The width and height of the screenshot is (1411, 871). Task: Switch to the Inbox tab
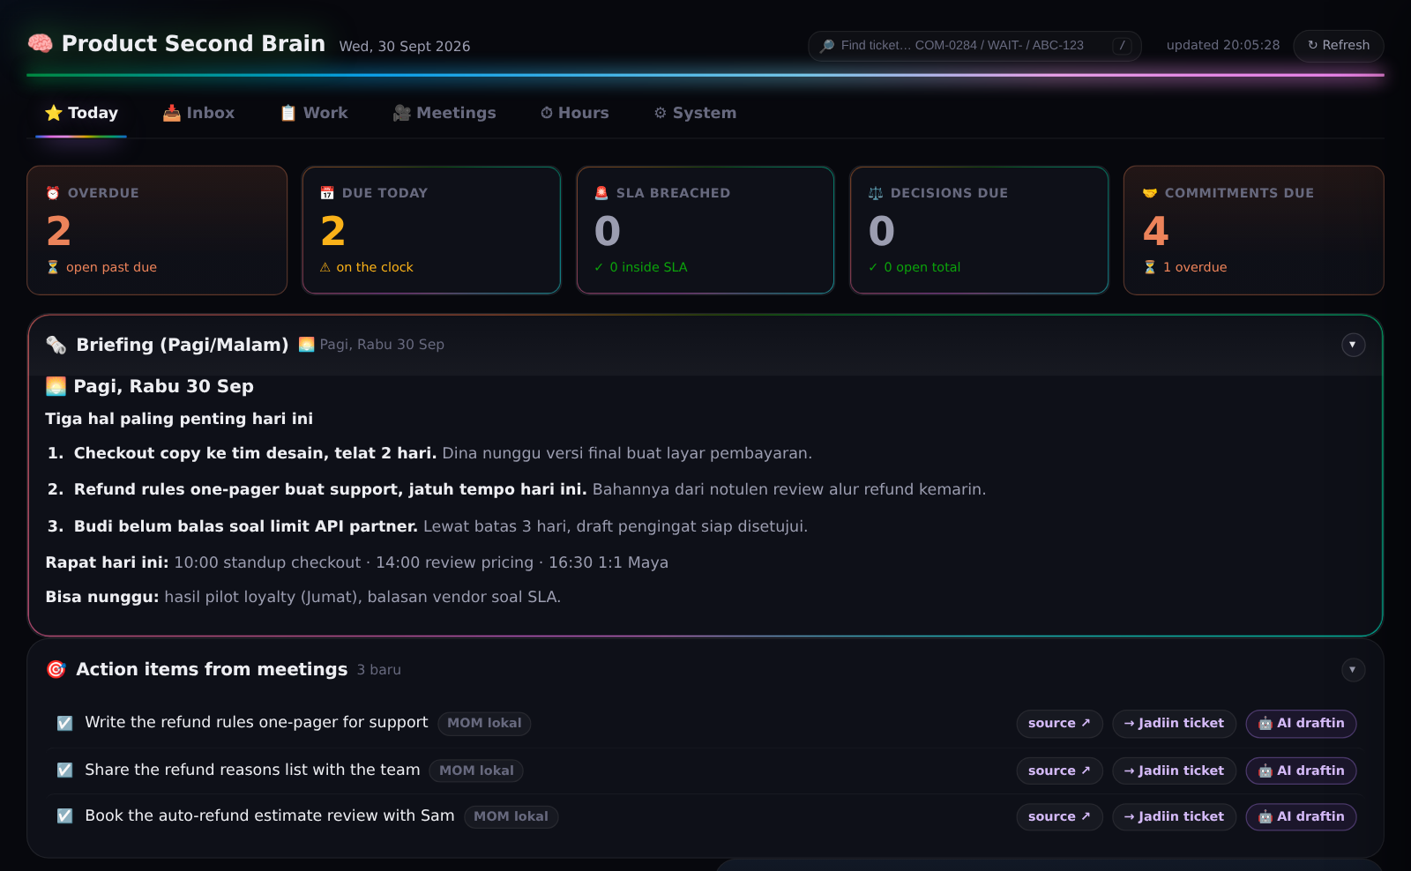point(198,113)
